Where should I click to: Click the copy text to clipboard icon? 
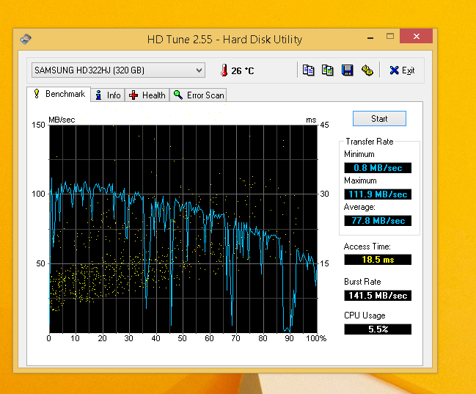309,70
